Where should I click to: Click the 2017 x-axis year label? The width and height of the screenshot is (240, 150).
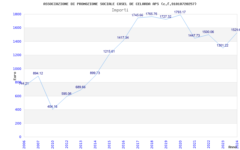[138, 144]
